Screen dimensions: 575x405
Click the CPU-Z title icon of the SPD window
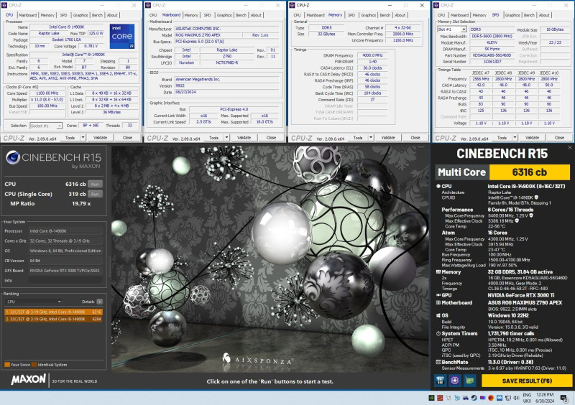point(436,5)
